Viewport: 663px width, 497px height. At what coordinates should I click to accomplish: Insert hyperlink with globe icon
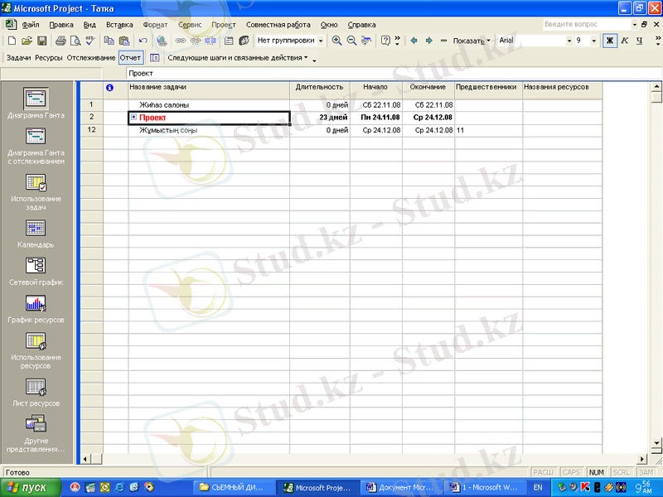(x=161, y=41)
